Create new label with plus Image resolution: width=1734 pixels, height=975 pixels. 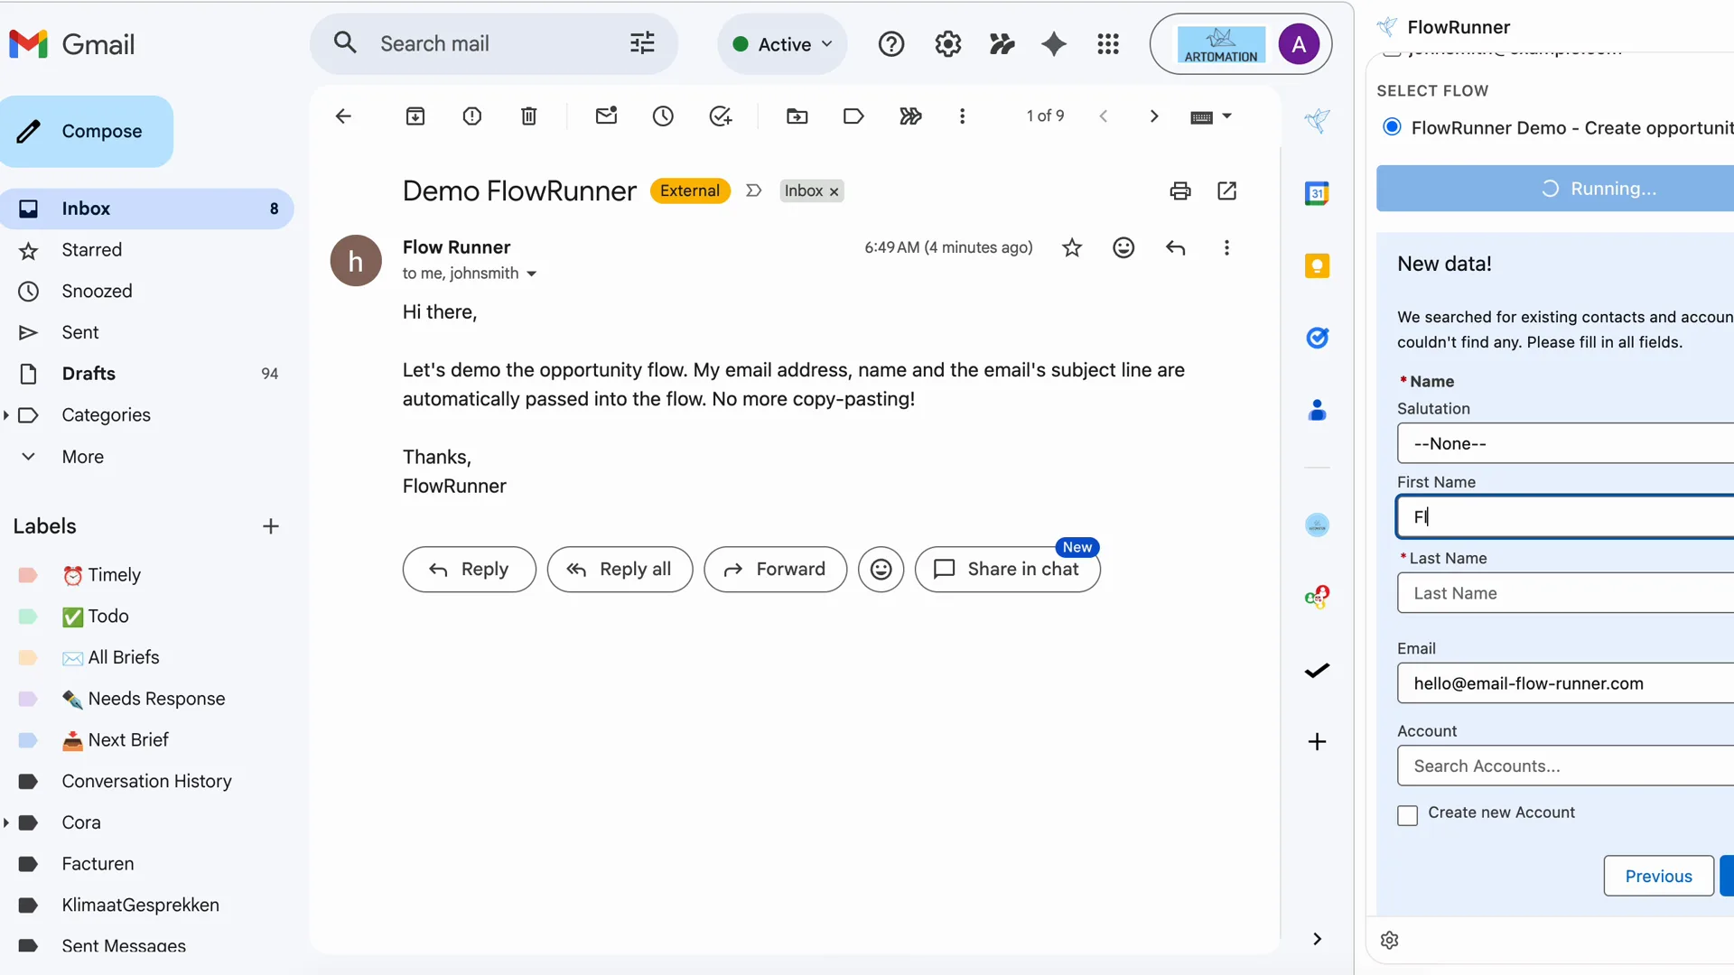(270, 526)
